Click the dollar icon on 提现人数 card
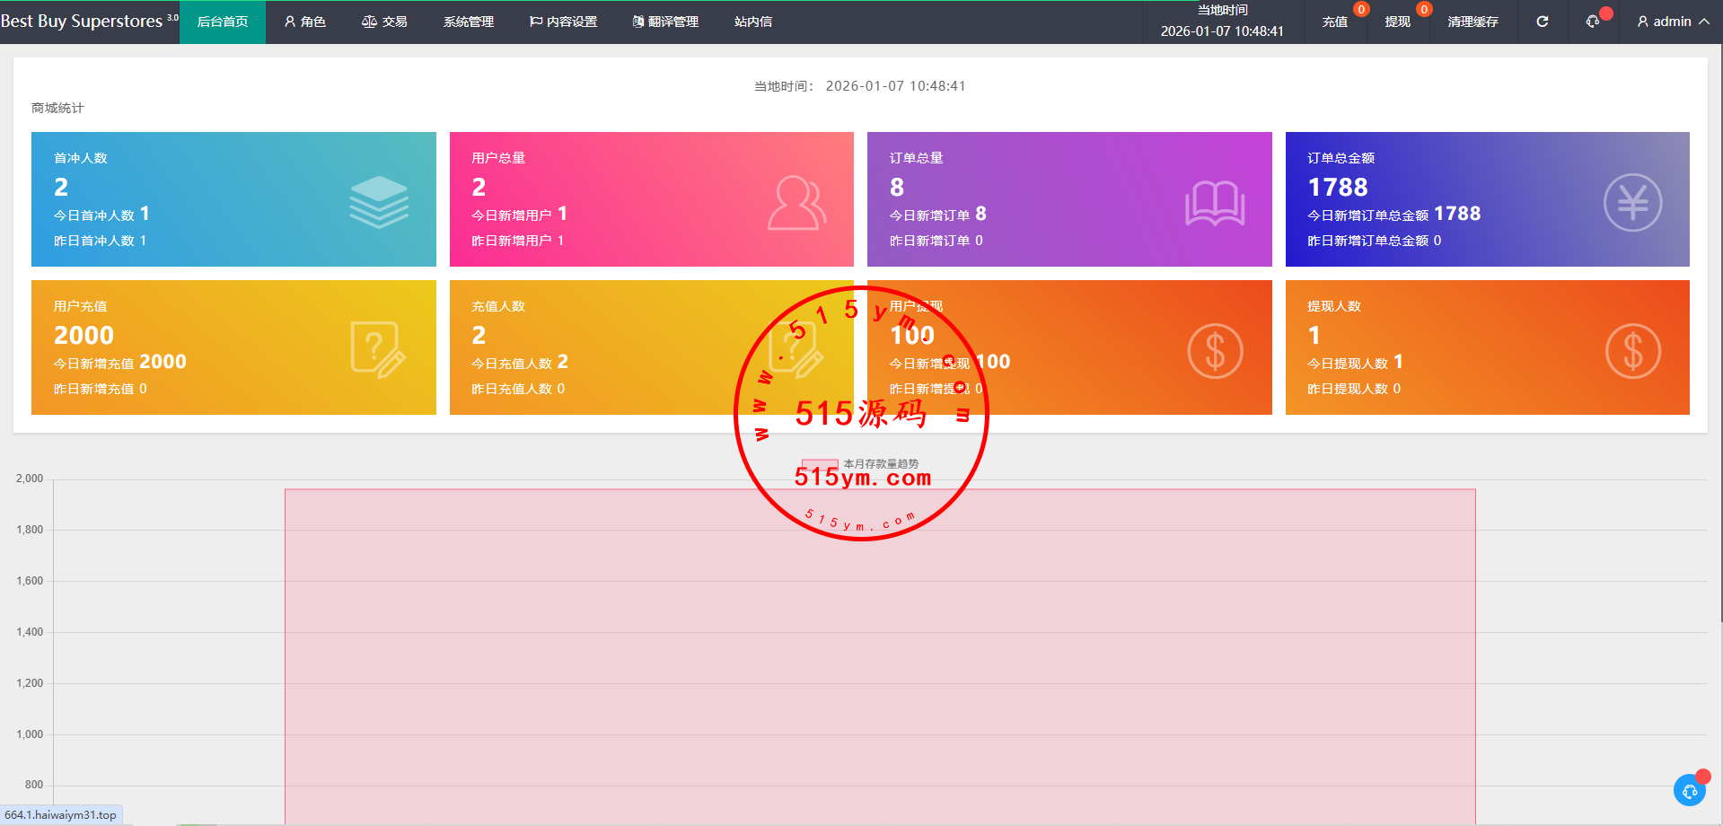Screen dimensions: 1723x826 coord(1631,351)
